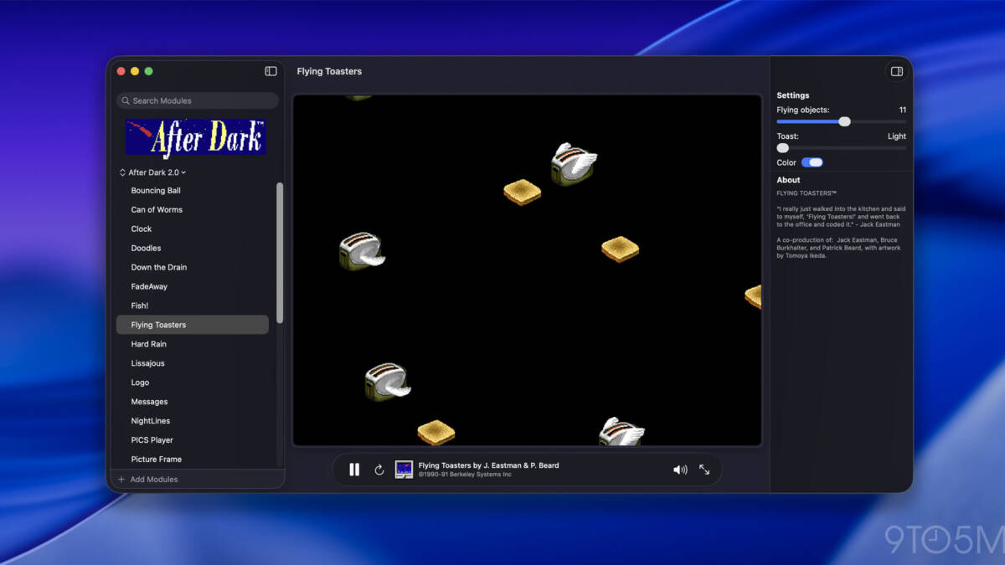The image size is (1005, 565).
Task: Select the Messages module
Action: [x=193, y=402]
